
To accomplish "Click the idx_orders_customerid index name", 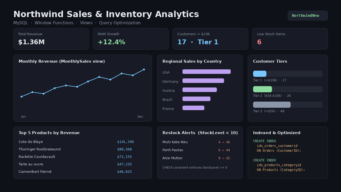I will click(277, 146).
